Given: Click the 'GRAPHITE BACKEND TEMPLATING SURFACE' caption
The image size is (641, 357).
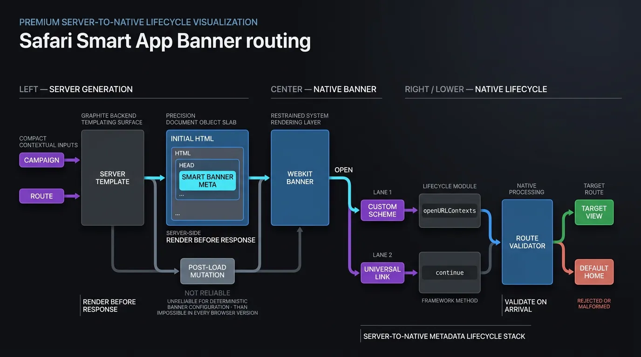Looking at the screenshot, I should [112, 119].
